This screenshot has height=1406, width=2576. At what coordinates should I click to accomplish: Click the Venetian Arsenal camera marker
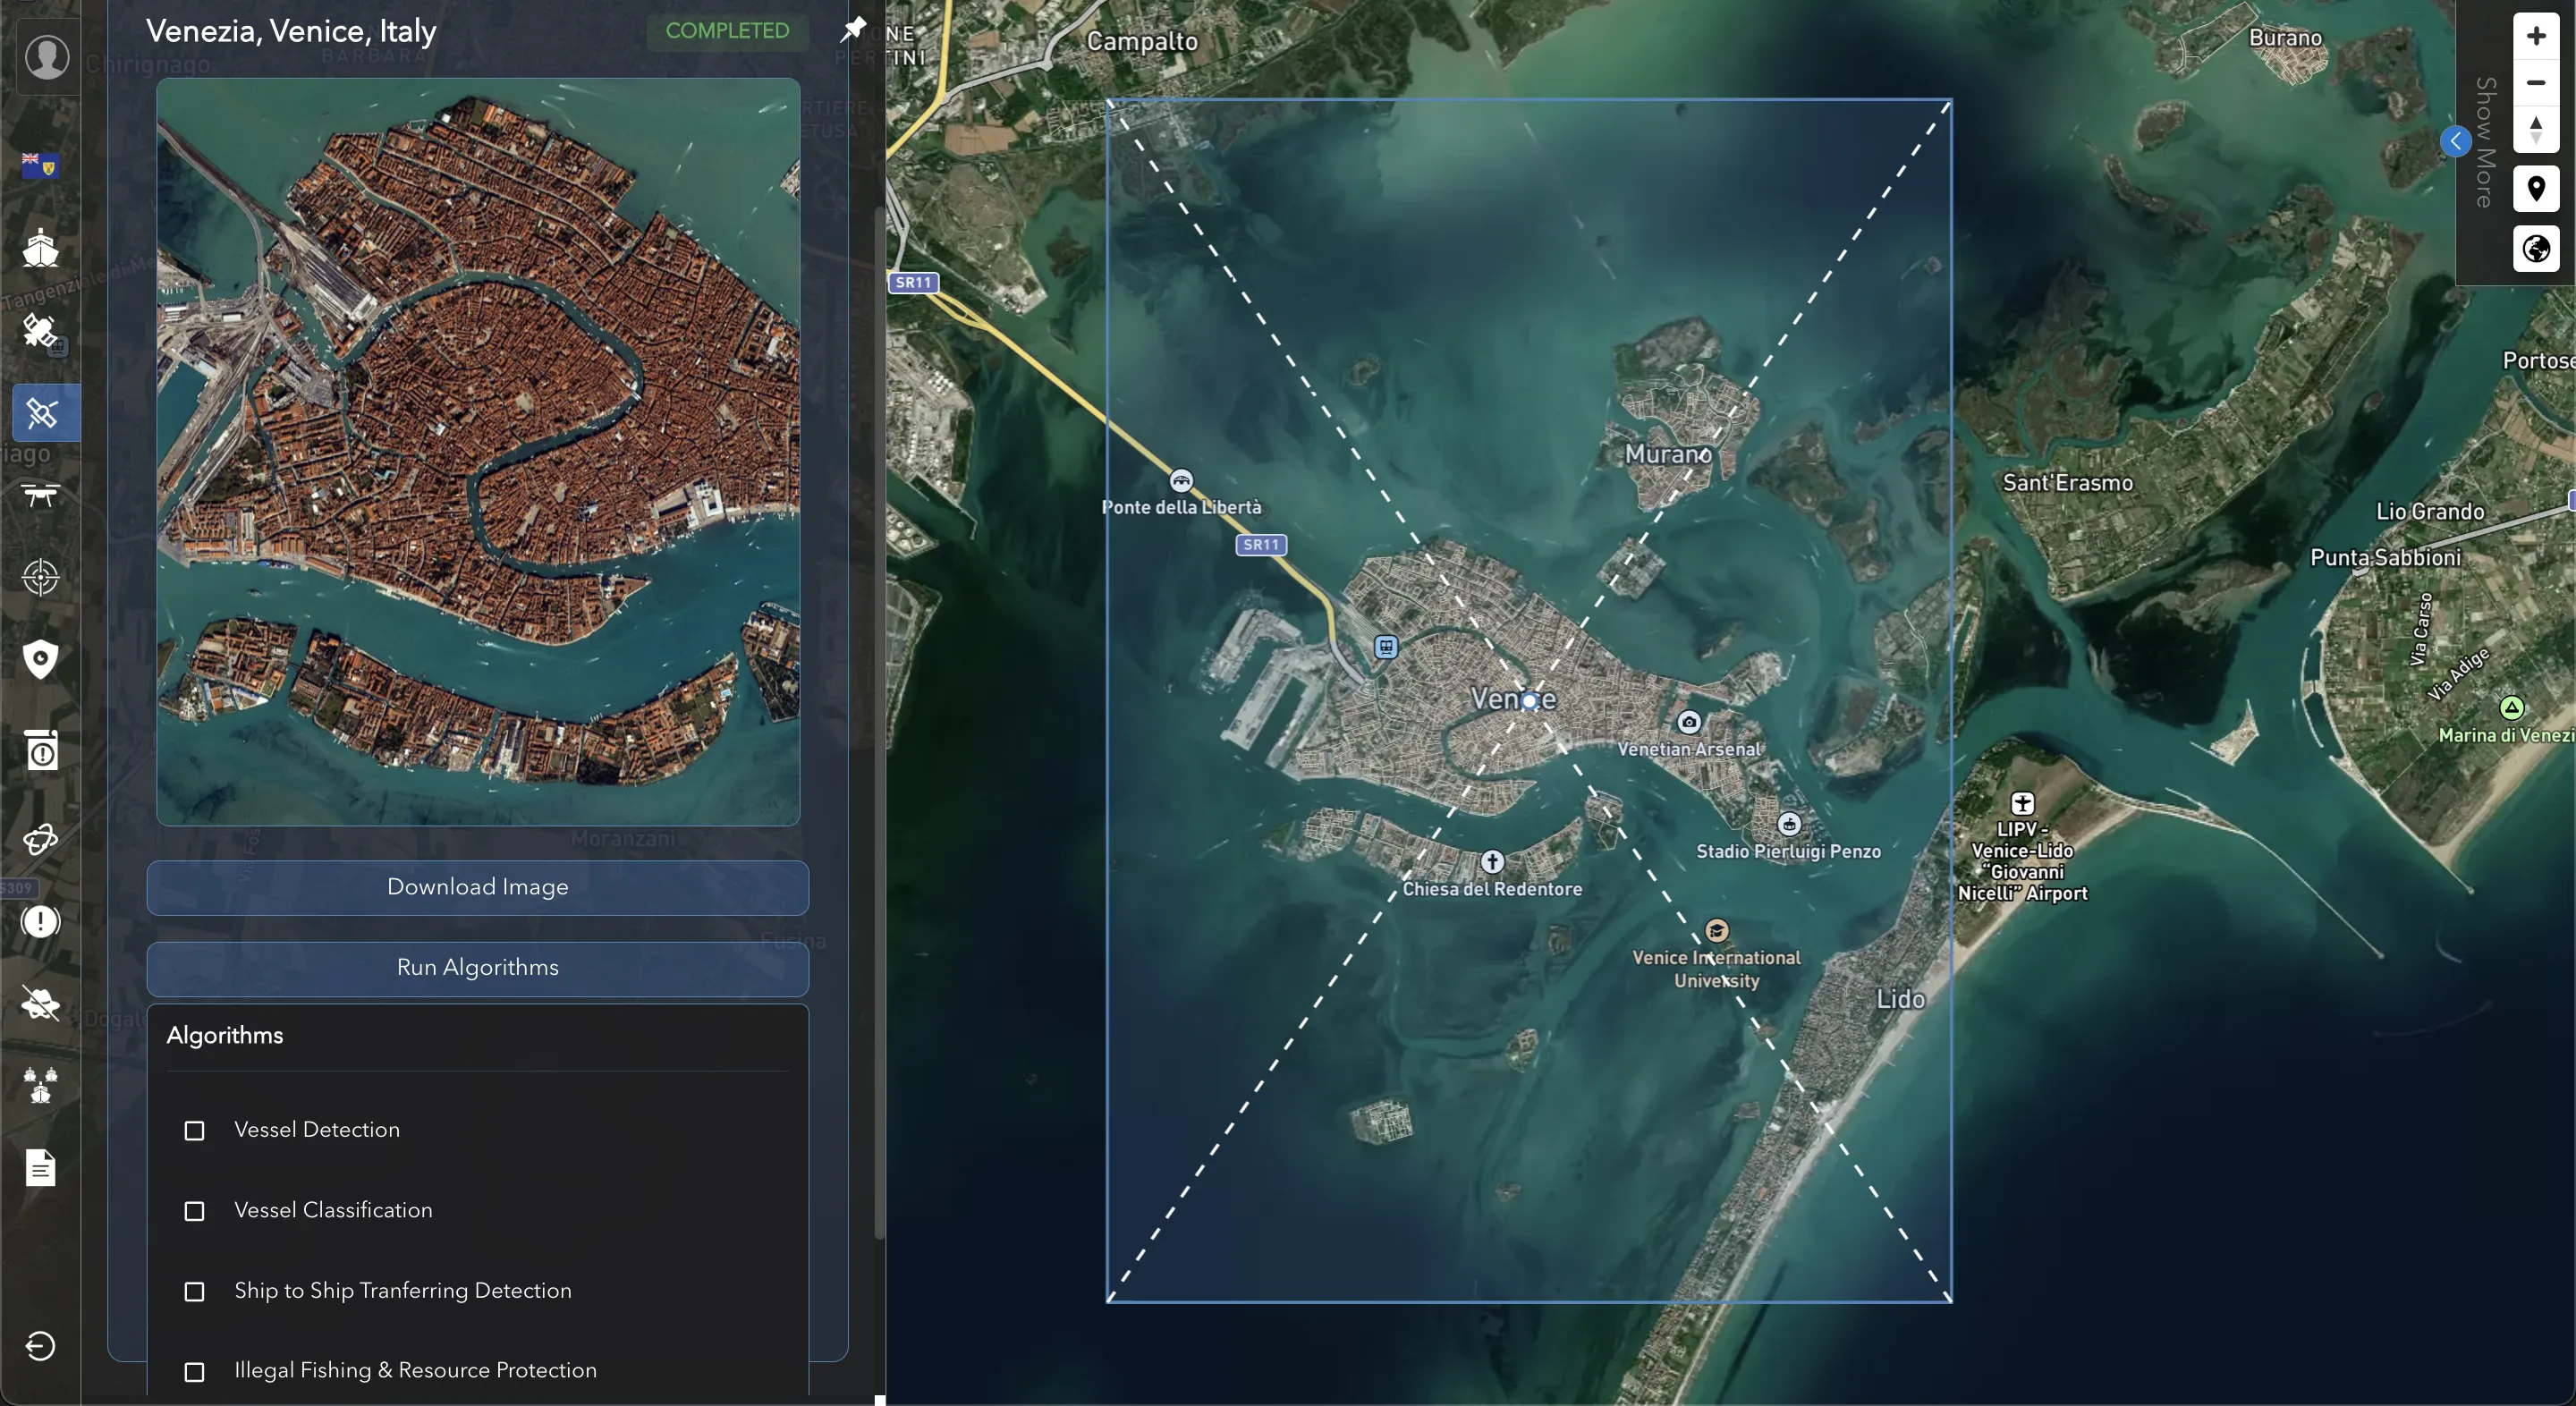[x=1689, y=722]
